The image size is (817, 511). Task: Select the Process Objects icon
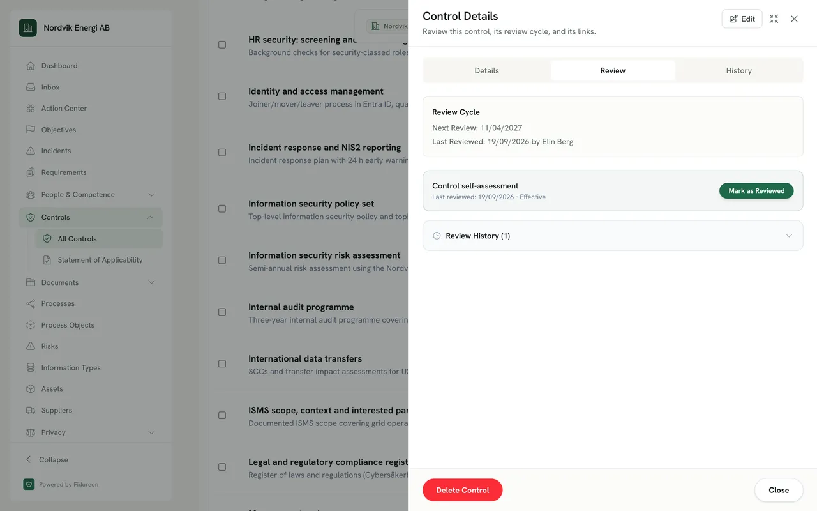pos(31,325)
